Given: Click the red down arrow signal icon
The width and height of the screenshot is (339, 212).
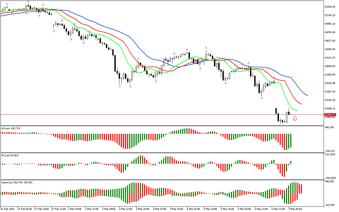Looking at the screenshot, I should point(295,118).
